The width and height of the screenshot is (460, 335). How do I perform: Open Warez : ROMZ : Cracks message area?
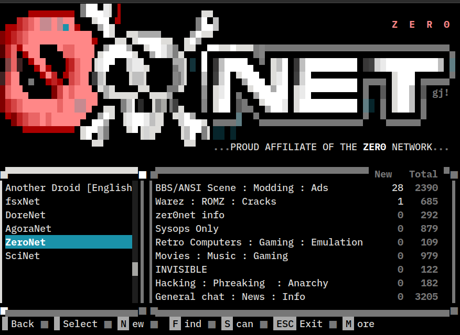click(216, 202)
